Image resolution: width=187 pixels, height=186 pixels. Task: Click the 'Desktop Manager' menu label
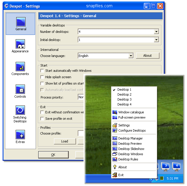(x=130, y=138)
